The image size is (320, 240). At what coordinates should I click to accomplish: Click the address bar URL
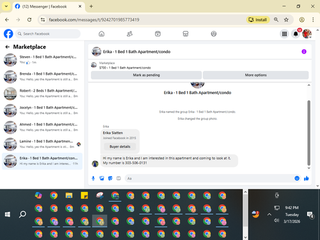(94, 20)
